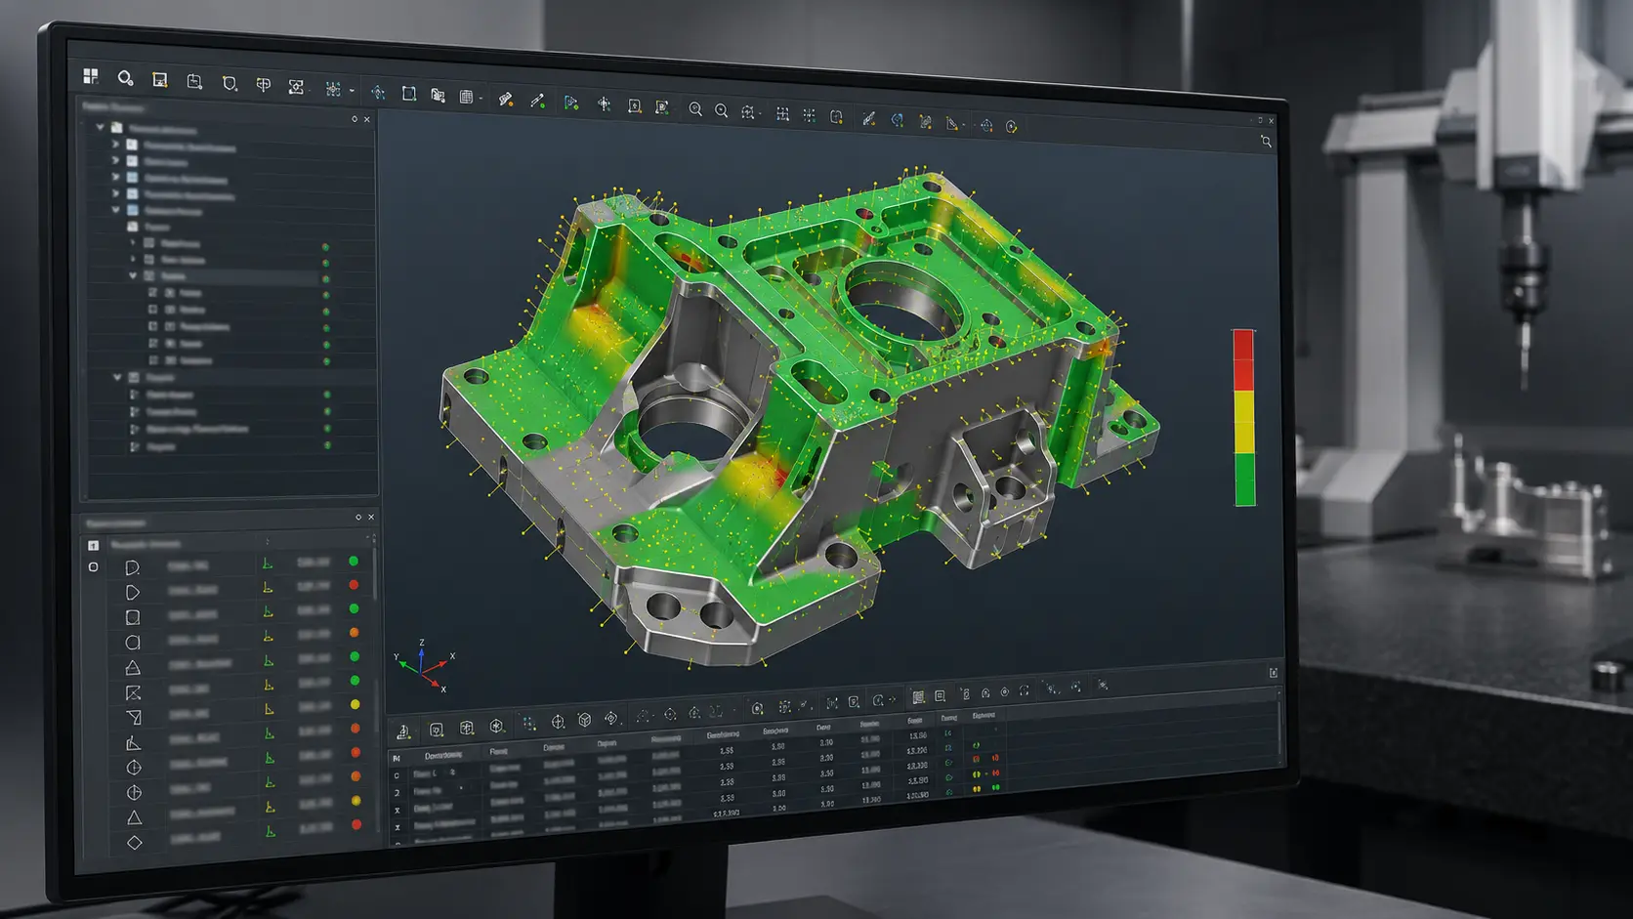The height and width of the screenshot is (919, 1633).
Task: Open dropdown arrow beside the table grid icon
Action: click(481, 98)
